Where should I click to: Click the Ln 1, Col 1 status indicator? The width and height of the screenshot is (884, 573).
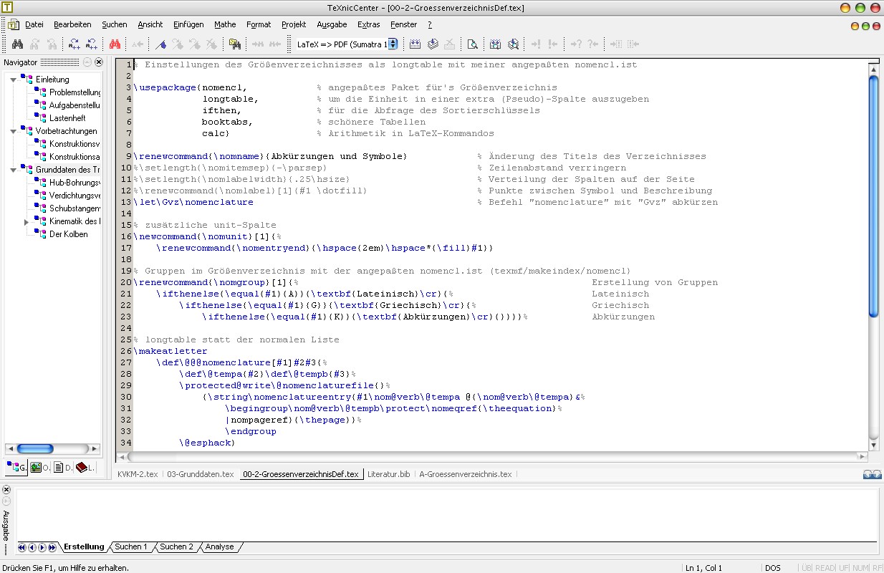pos(703,568)
